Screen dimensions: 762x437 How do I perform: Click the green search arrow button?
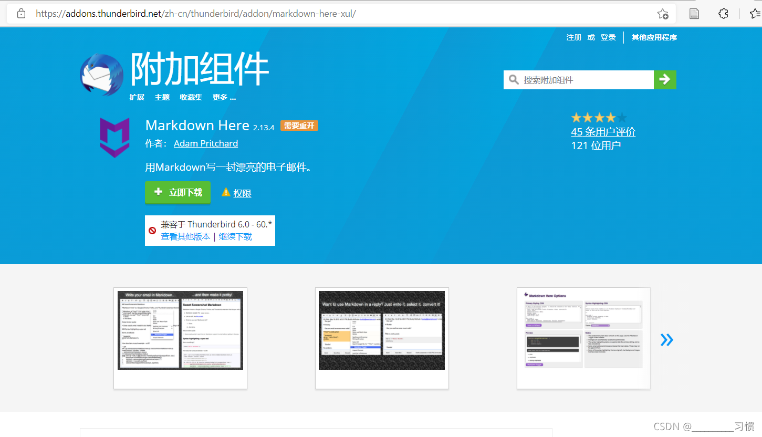[x=665, y=80]
